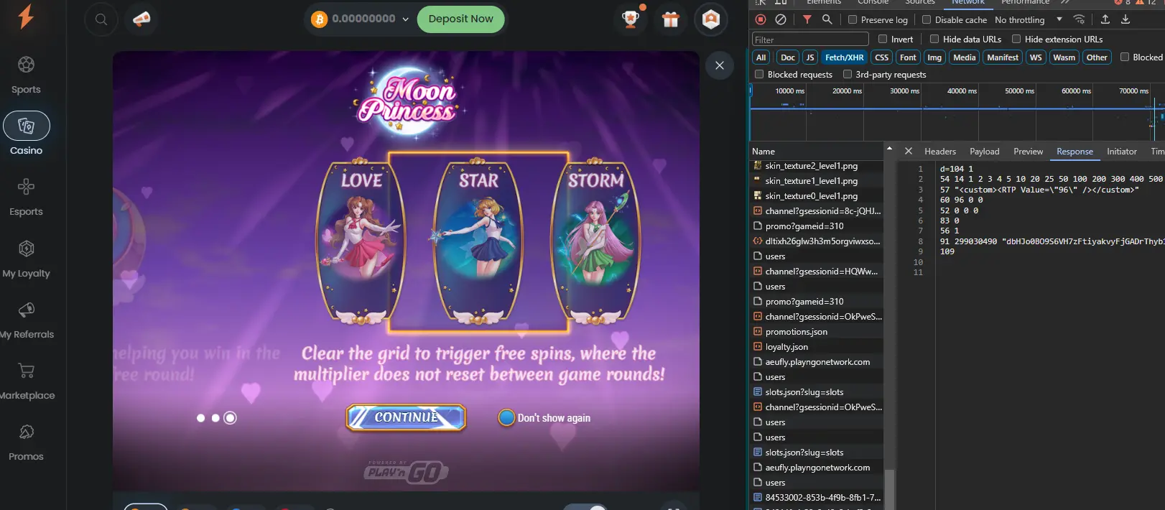Open My Loyalty page
Viewport: 1165px width, 510px height.
click(26, 259)
